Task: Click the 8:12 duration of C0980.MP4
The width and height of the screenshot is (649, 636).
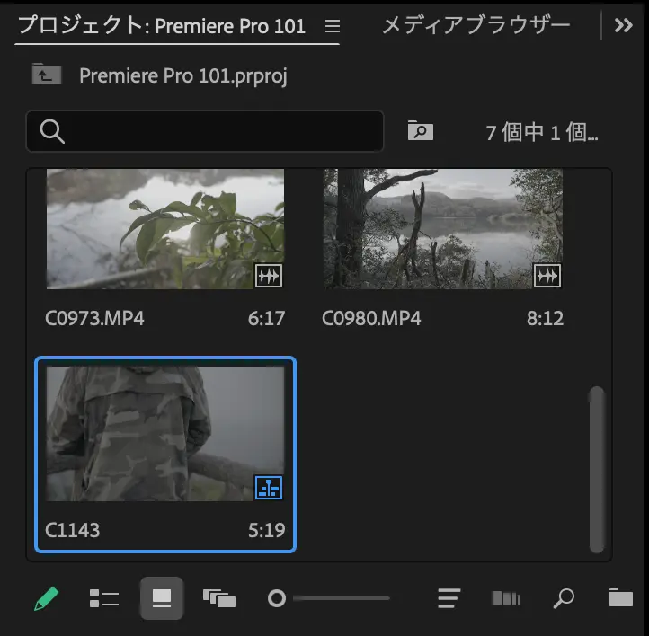Action: click(x=545, y=319)
